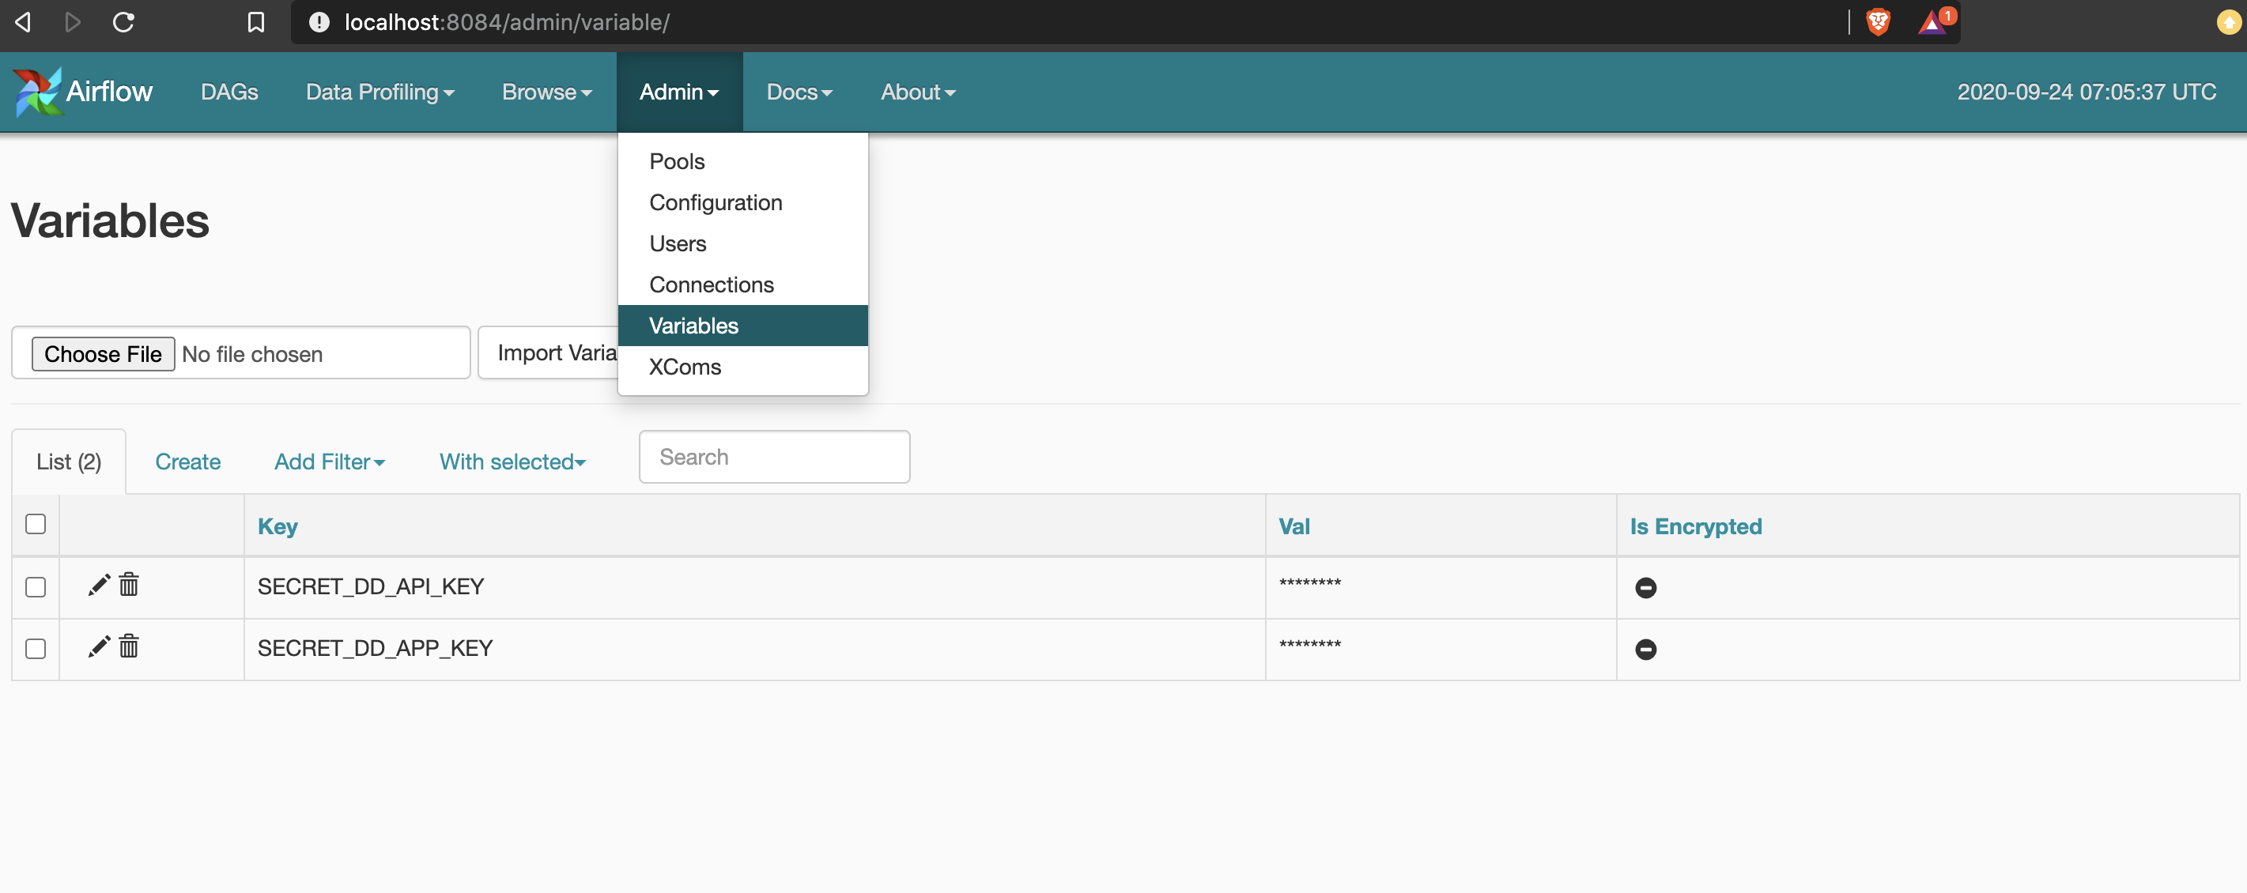2247x893 pixels.
Task: Click the bookmark icon in address bar
Action: 255,22
